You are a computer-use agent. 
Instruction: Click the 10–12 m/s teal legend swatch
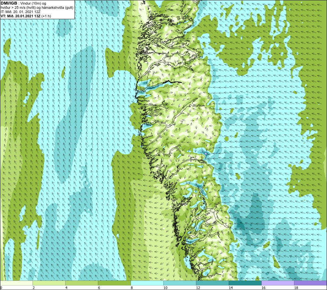coord(180,283)
